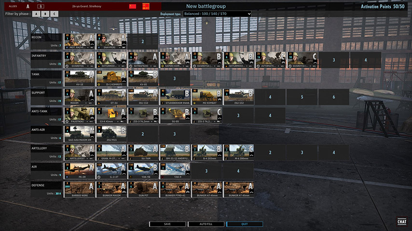Click empty slot 2 in Anti-Air row
Screen dimensions: 412x231
pos(143,134)
